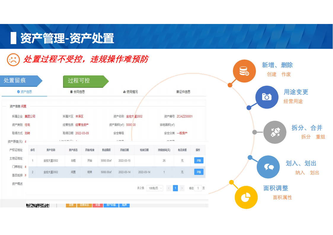Image resolution: width=333 pixels, height=235 pixels.
Task: Click the blue camera icon for 用途变更
Action: [267, 97]
